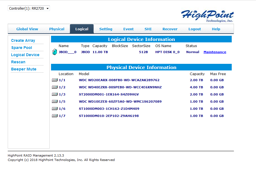Click the disk icon for location 1/7

pos(55,116)
